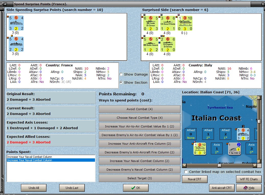Select highlighted second Points Spent entry

51,160
